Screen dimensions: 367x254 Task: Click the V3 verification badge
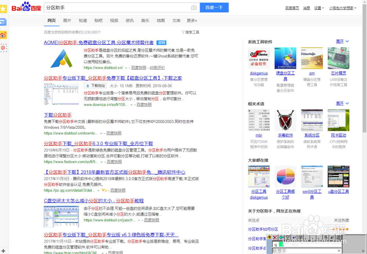(x=104, y=190)
